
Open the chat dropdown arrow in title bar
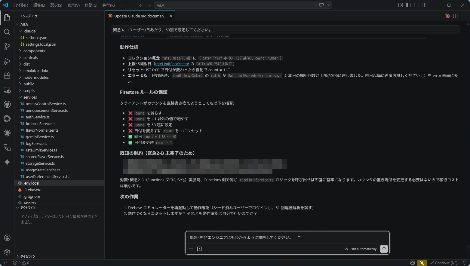(329, 5)
